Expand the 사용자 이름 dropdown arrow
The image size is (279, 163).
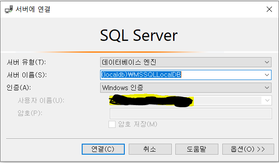coord(267,100)
